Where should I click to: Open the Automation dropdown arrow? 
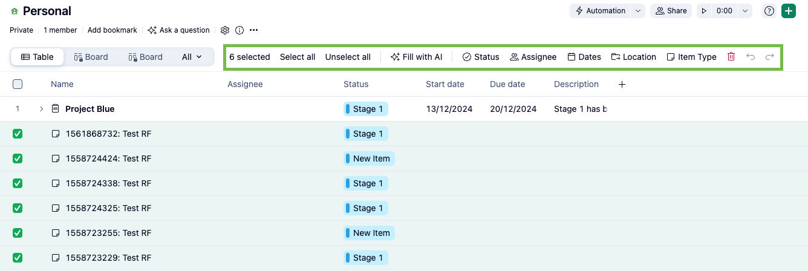pyautogui.click(x=637, y=11)
